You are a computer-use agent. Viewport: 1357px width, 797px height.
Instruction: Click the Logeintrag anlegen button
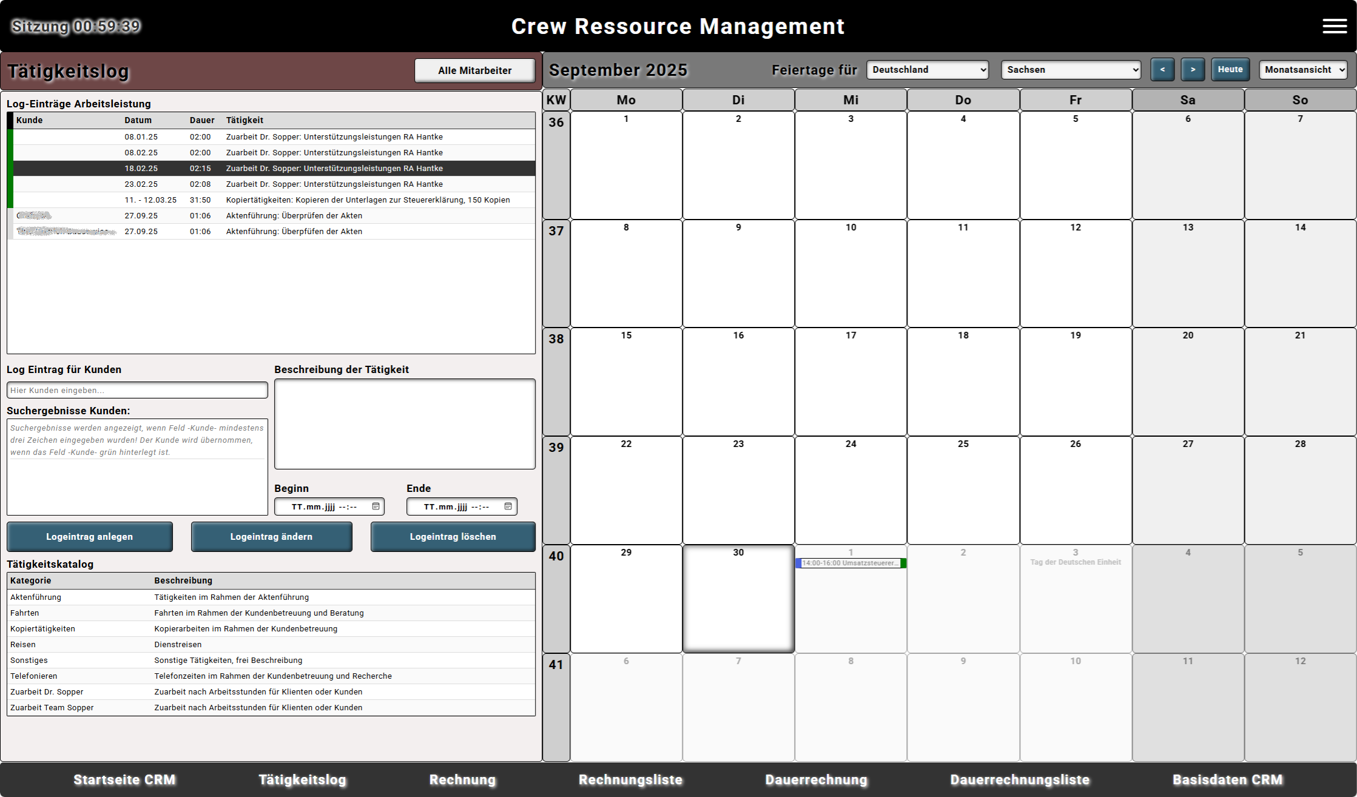[x=90, y=537]
